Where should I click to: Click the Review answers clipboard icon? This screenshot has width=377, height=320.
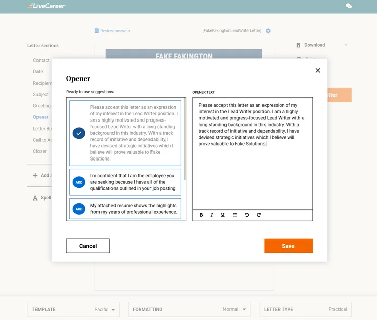(x=97, y=30)
